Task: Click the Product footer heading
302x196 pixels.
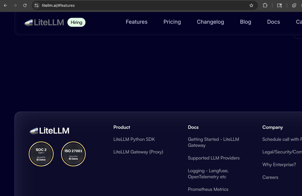Action: point(122,127)
